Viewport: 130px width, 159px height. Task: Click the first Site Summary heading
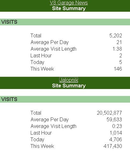(69, 9)
